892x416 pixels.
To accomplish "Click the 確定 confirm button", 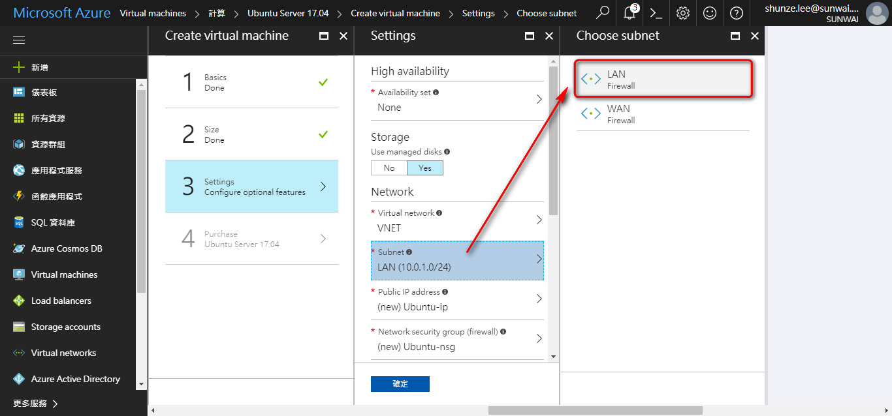I will pyautogui.click(x=400, y=384).
